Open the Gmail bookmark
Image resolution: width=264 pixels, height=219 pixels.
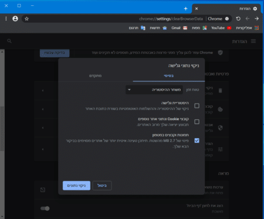(180, 28)
